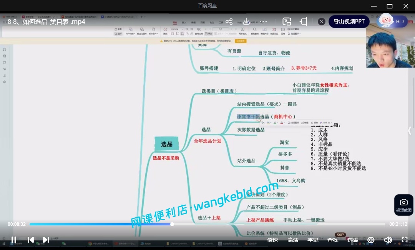Image resolution: width=415 pixels, height=250 pixels.
Task: Click the central 选品 node box
Action: 166,144
